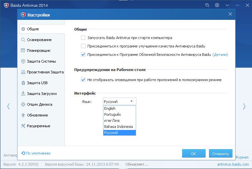This screenshot has width=252, height=169.
Task: Click the gear icon next to Общие
Action: coord(23,29)
